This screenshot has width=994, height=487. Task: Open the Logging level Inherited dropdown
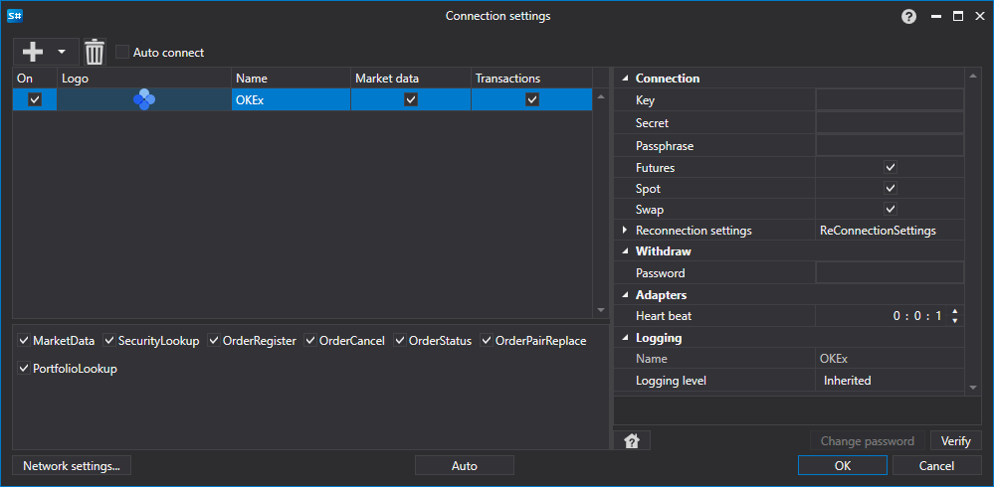pos(890,381)
